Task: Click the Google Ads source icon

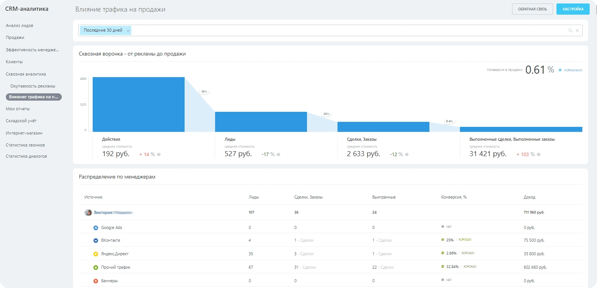Action: [x=96, y=228]
